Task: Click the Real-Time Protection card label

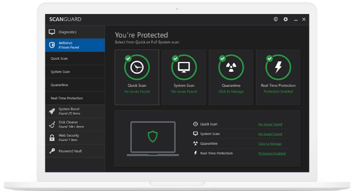Action: [x=278, y=85]
